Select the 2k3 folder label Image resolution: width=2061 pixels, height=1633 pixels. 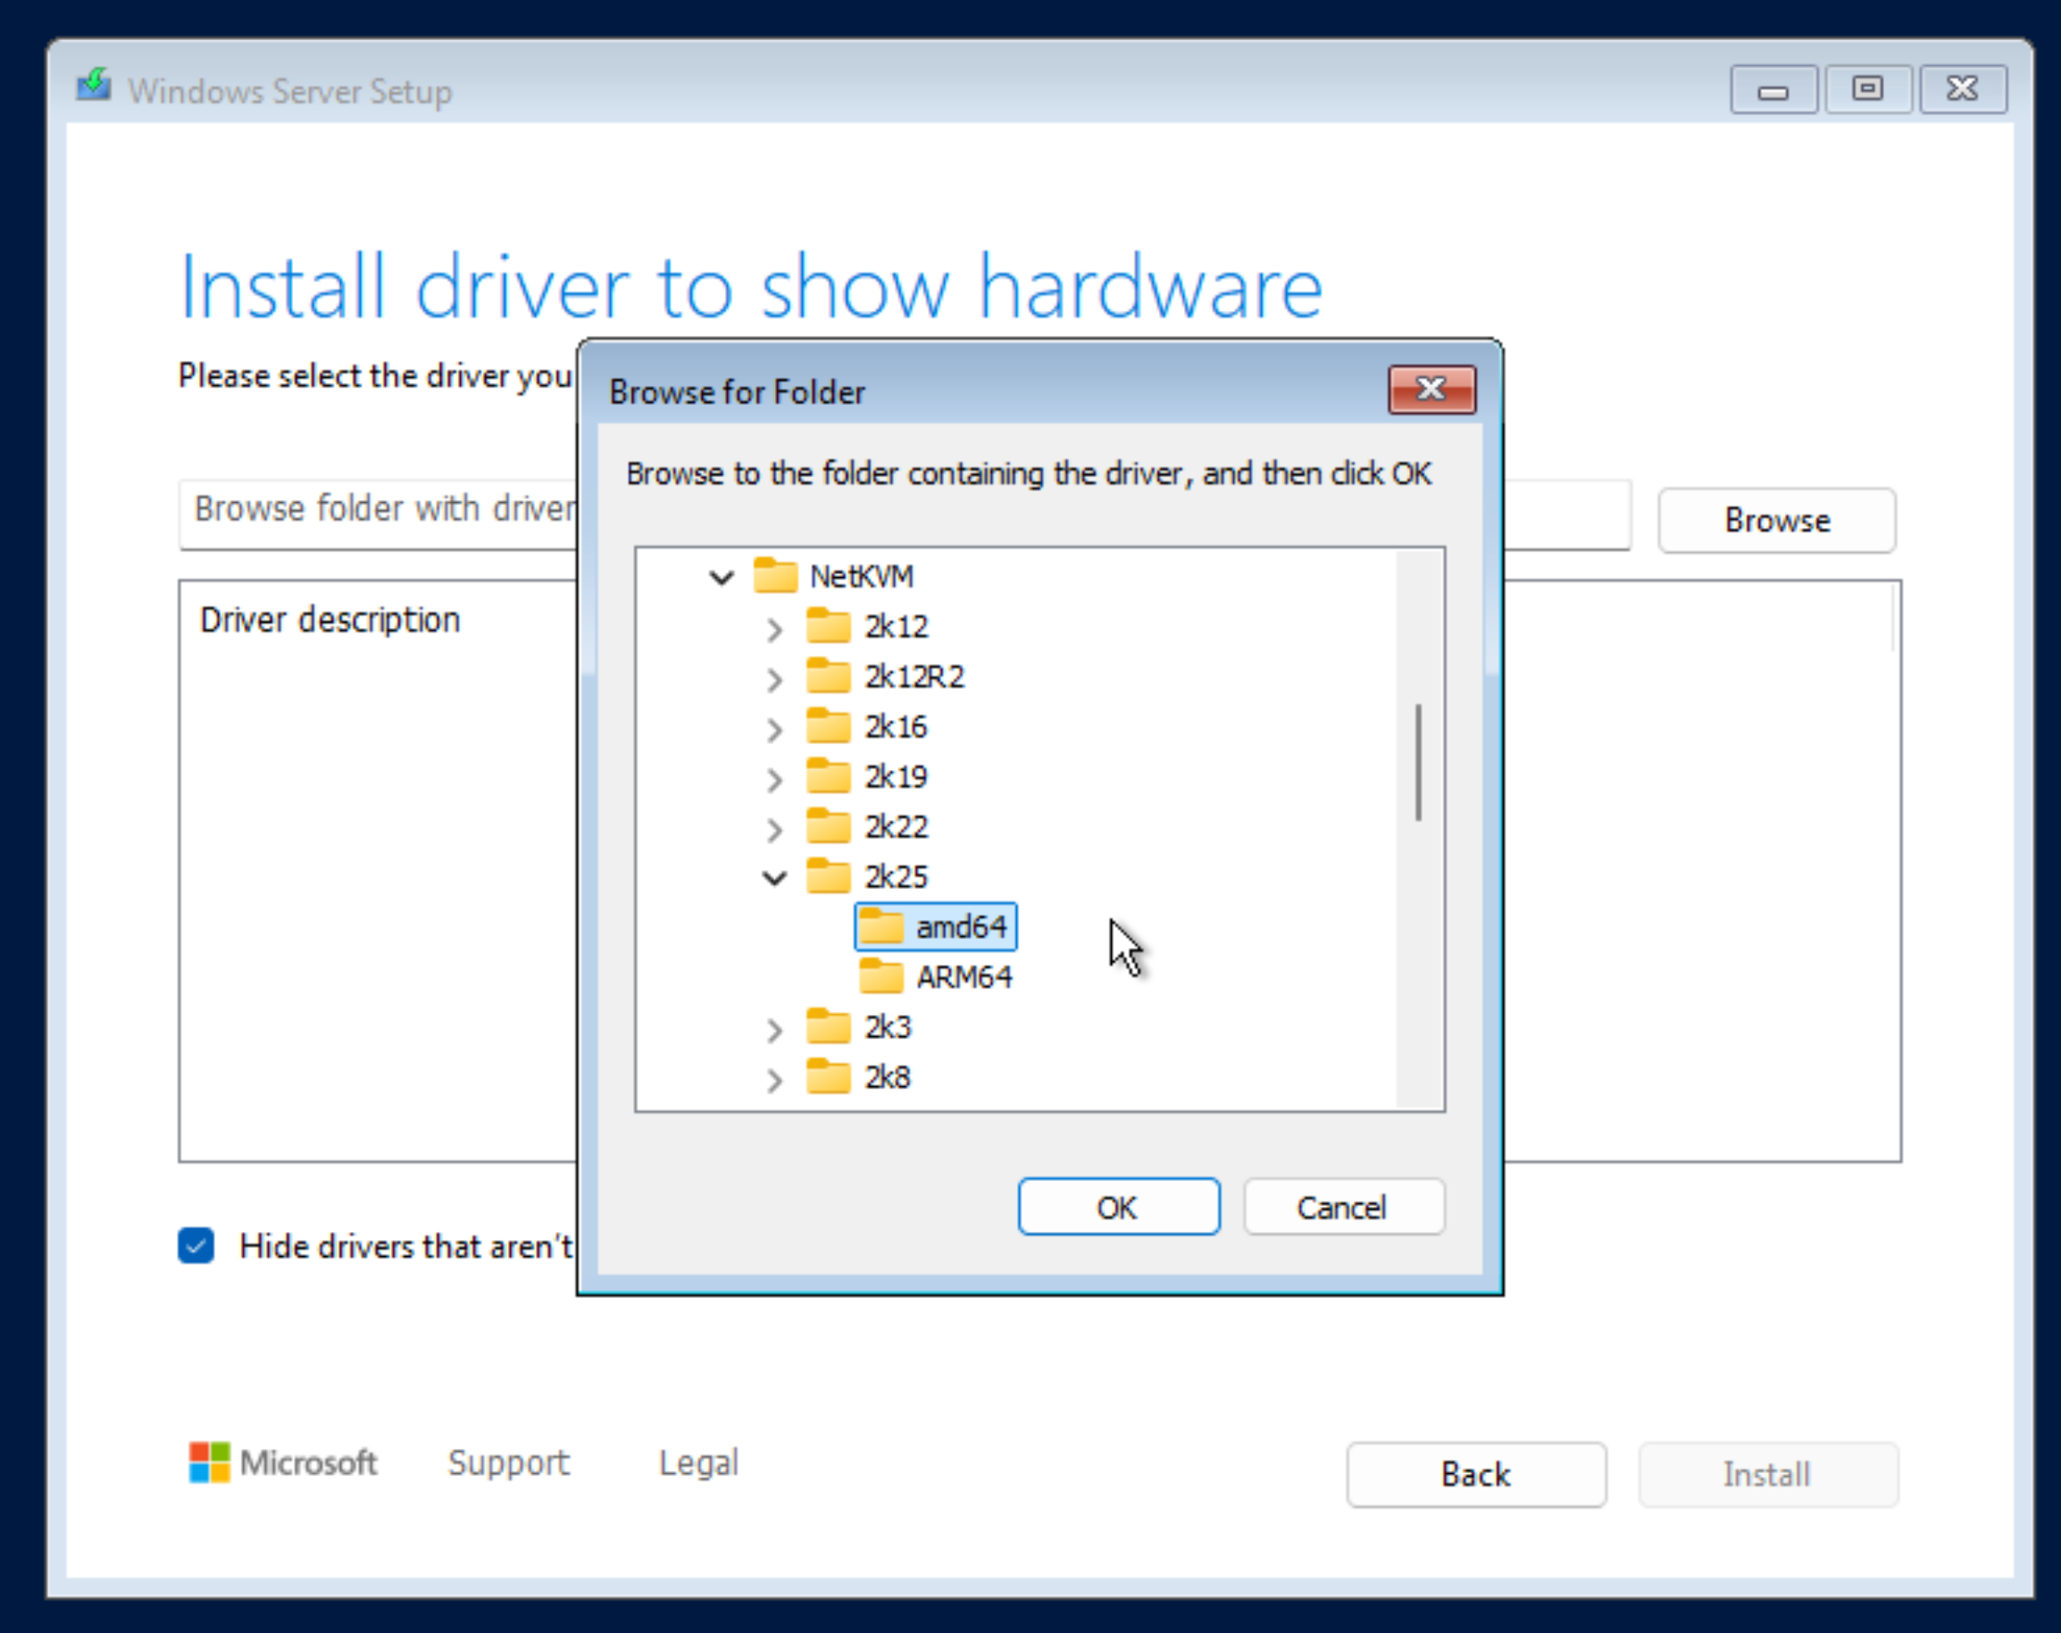[x=888, y=1026]
